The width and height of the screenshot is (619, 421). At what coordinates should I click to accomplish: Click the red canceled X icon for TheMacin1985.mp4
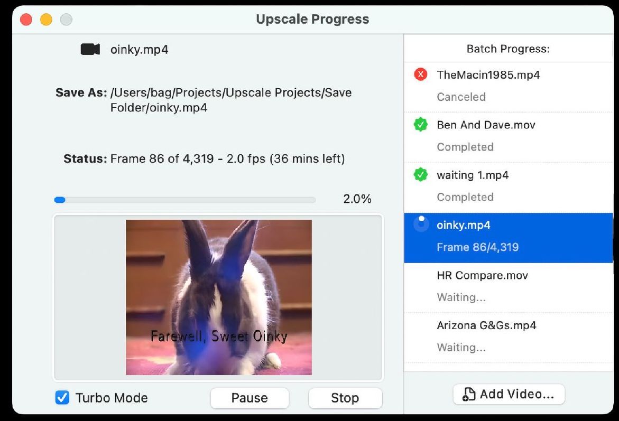point(420,74)
